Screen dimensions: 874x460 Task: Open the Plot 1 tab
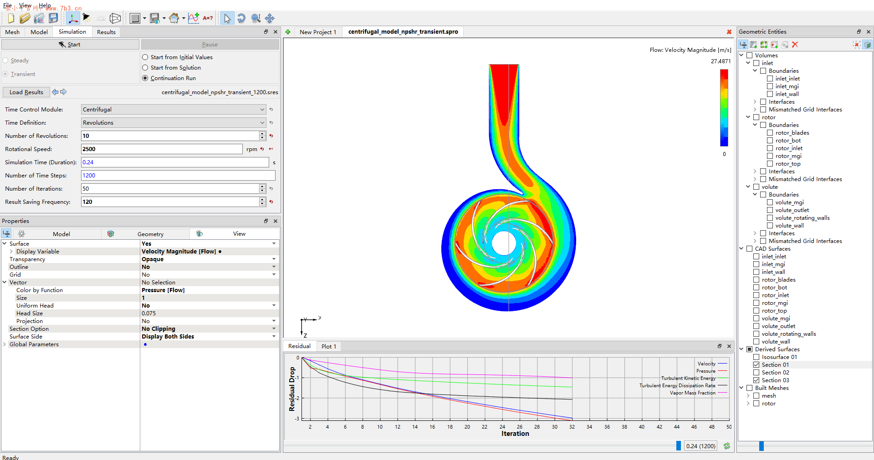point(329,346)
